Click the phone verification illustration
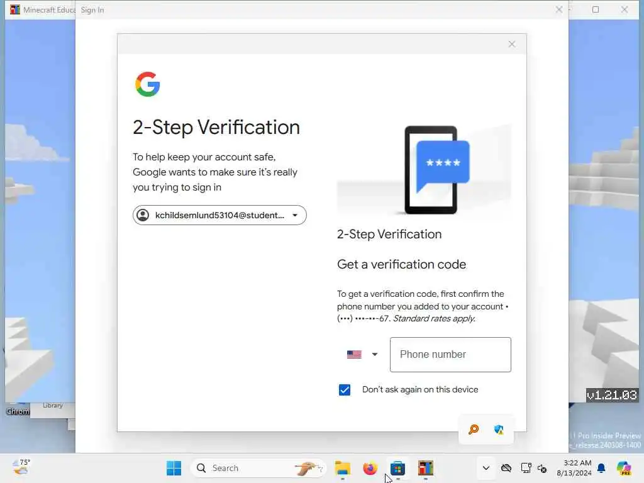 pos(424,169)
